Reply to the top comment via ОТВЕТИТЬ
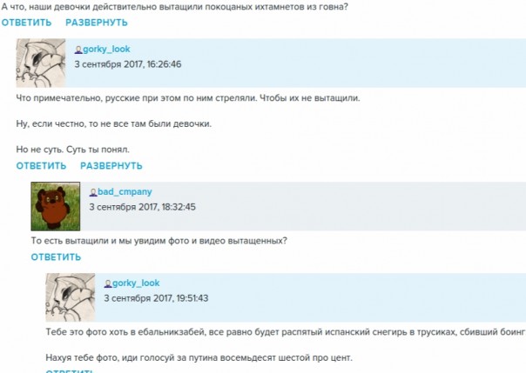526x373 pixels. click(26, 23)
